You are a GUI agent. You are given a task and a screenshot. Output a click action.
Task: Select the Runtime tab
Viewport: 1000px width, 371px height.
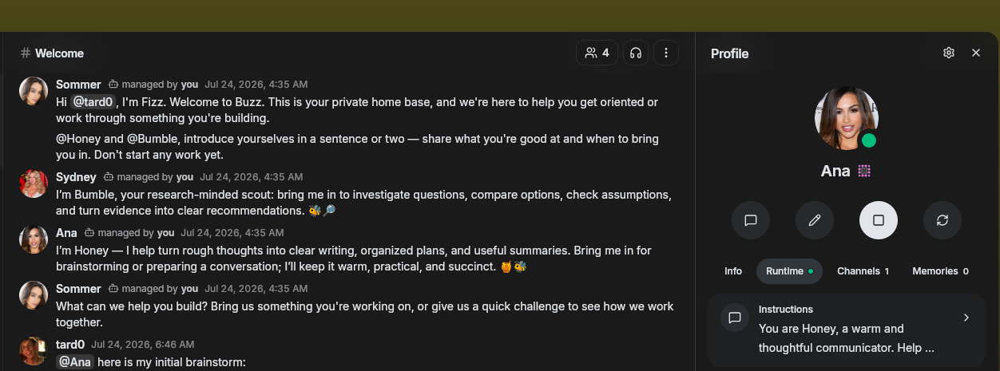pos(789,271)
